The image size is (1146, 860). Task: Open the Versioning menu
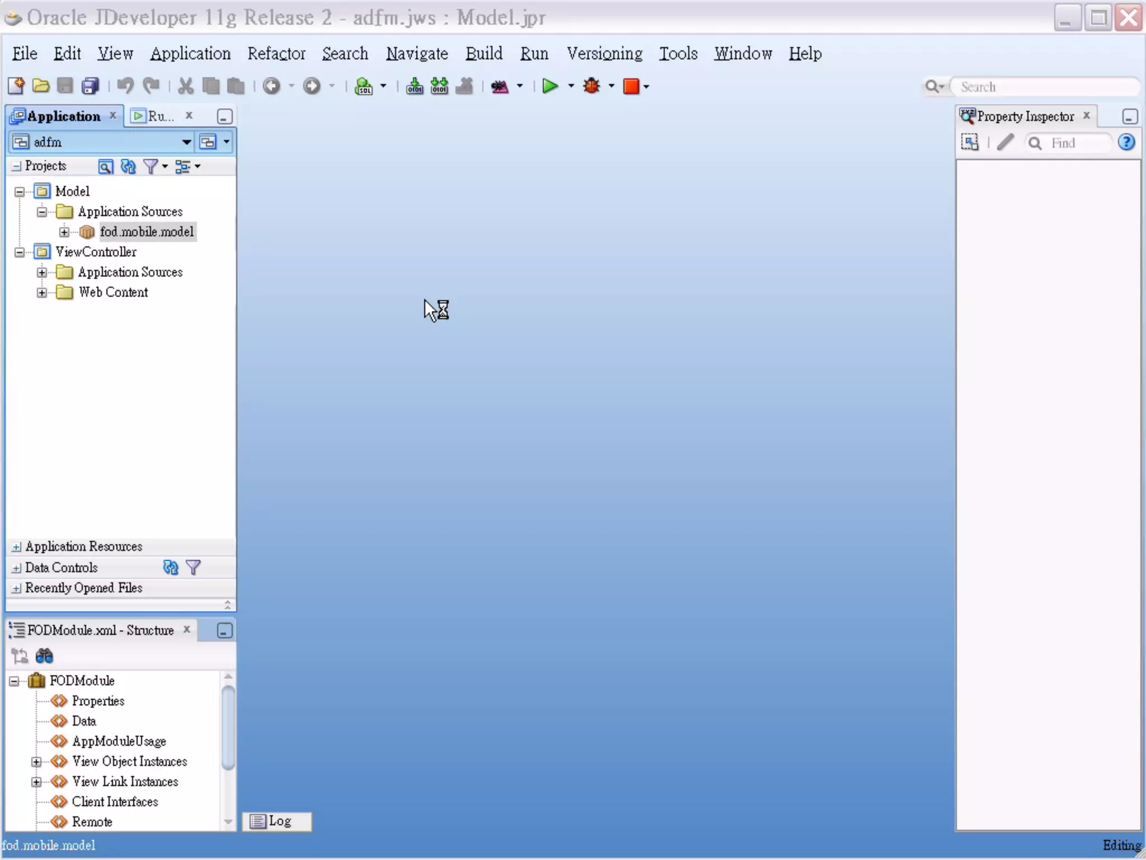pos(604,54)
